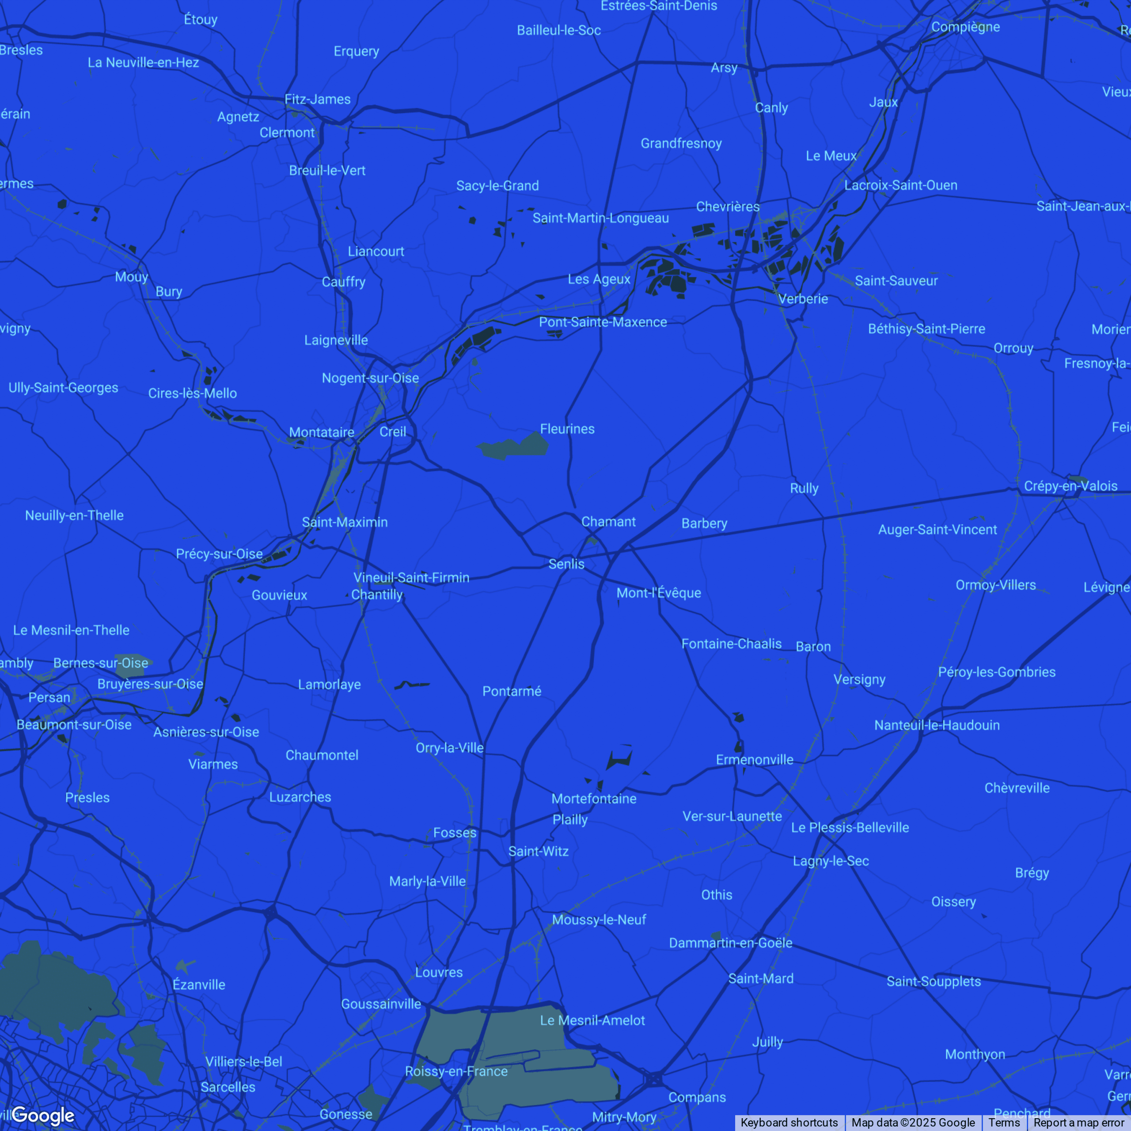Click the Ormoy-Villers label
The image size is (1131, 1131).
(x=995, y=585)
